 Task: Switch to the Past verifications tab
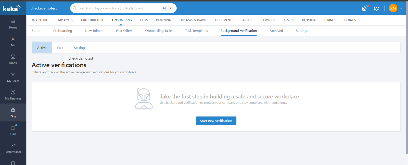tap(60, 48)
